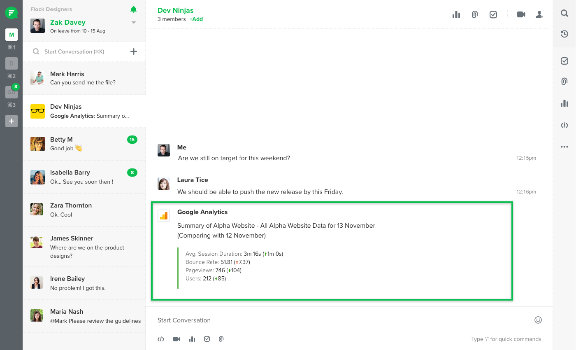Start video call from channel header

coord(521,14)
